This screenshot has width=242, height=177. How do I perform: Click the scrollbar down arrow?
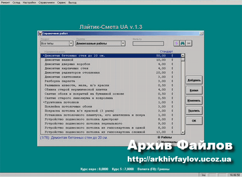tap(183, 132)
